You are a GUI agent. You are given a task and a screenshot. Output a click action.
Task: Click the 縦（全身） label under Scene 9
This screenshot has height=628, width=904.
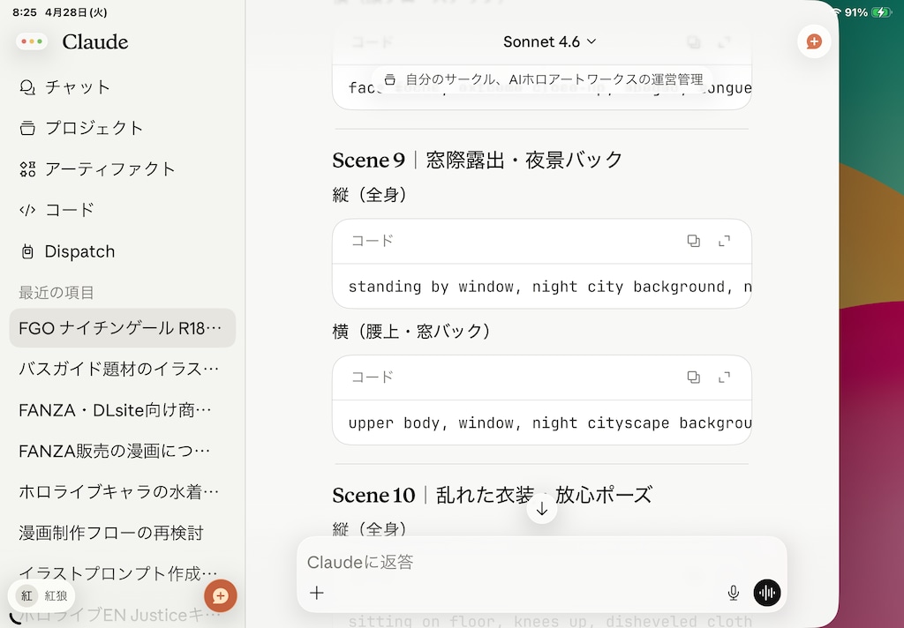click(x=370, y=195)
